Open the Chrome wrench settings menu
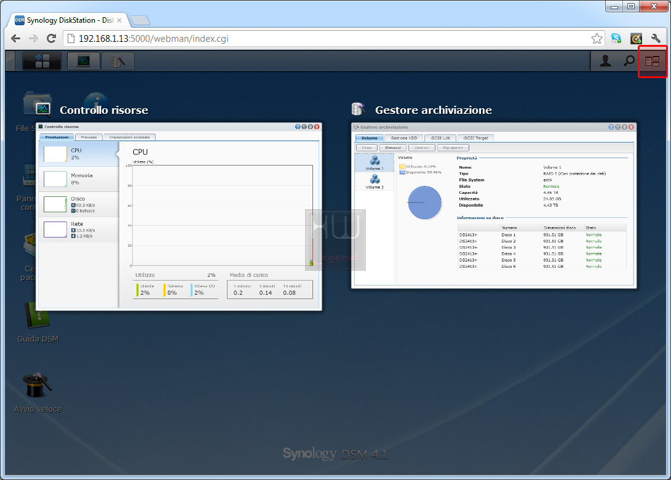Viewport: 671px width, 480px height. [656, 39]
